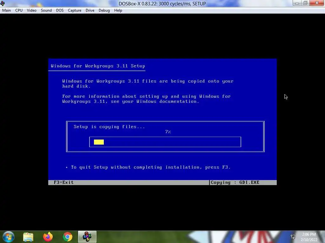The width and height of the screenshot is (325, 243).
Task: Open the DOS menu
Action: [x=60, y=10]
